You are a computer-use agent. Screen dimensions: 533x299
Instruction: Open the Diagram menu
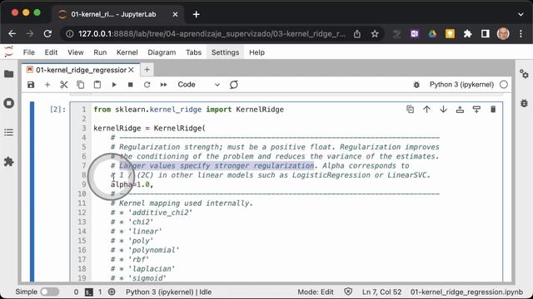pos(162,52)
